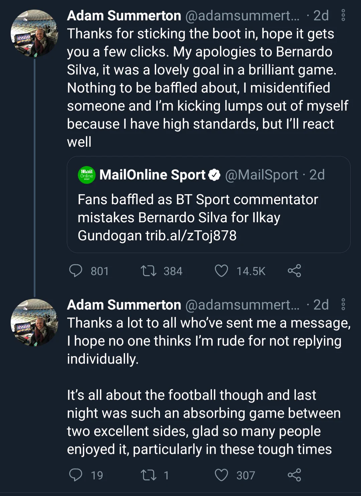Share the first tweet via share icon
This screenshot has height=496, width=361.
pyautogui.click(x=294, y=271)
